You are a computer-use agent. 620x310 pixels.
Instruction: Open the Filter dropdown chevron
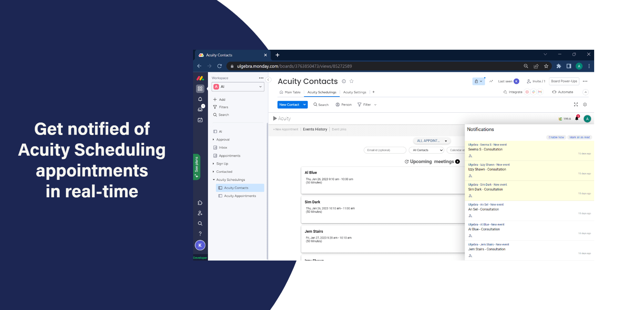point(375,105)
